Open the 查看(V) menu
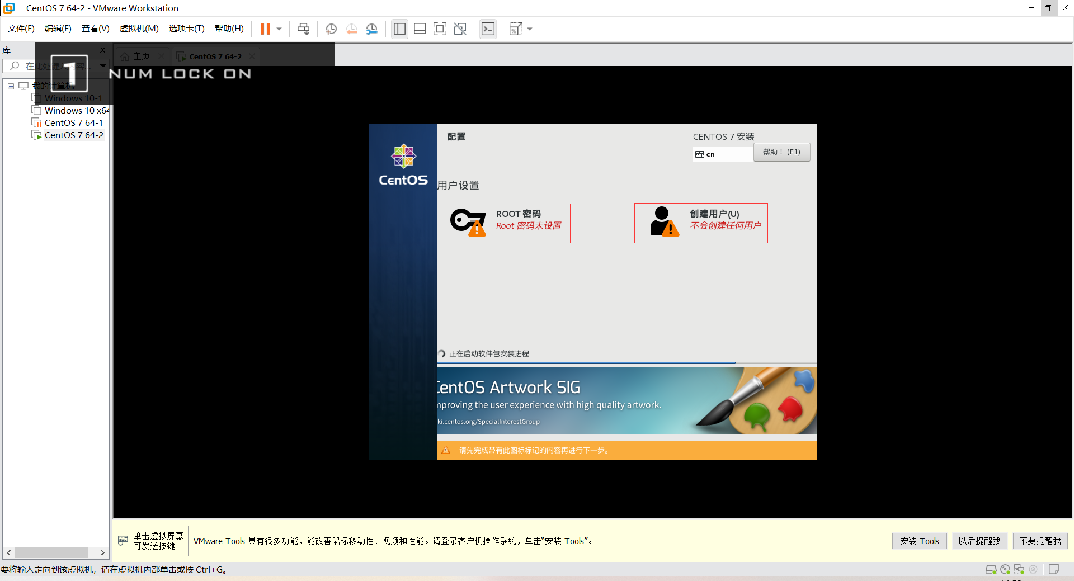This screenshot has width=1074, height=581. tap(96, 29)
